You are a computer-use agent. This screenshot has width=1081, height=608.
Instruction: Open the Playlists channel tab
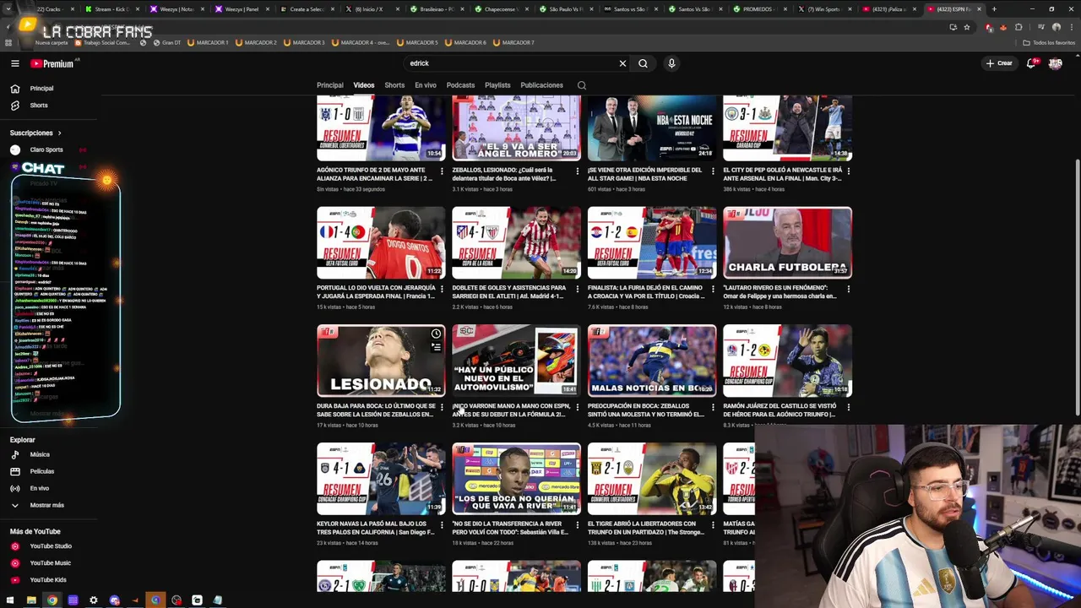tap(497, 85)
